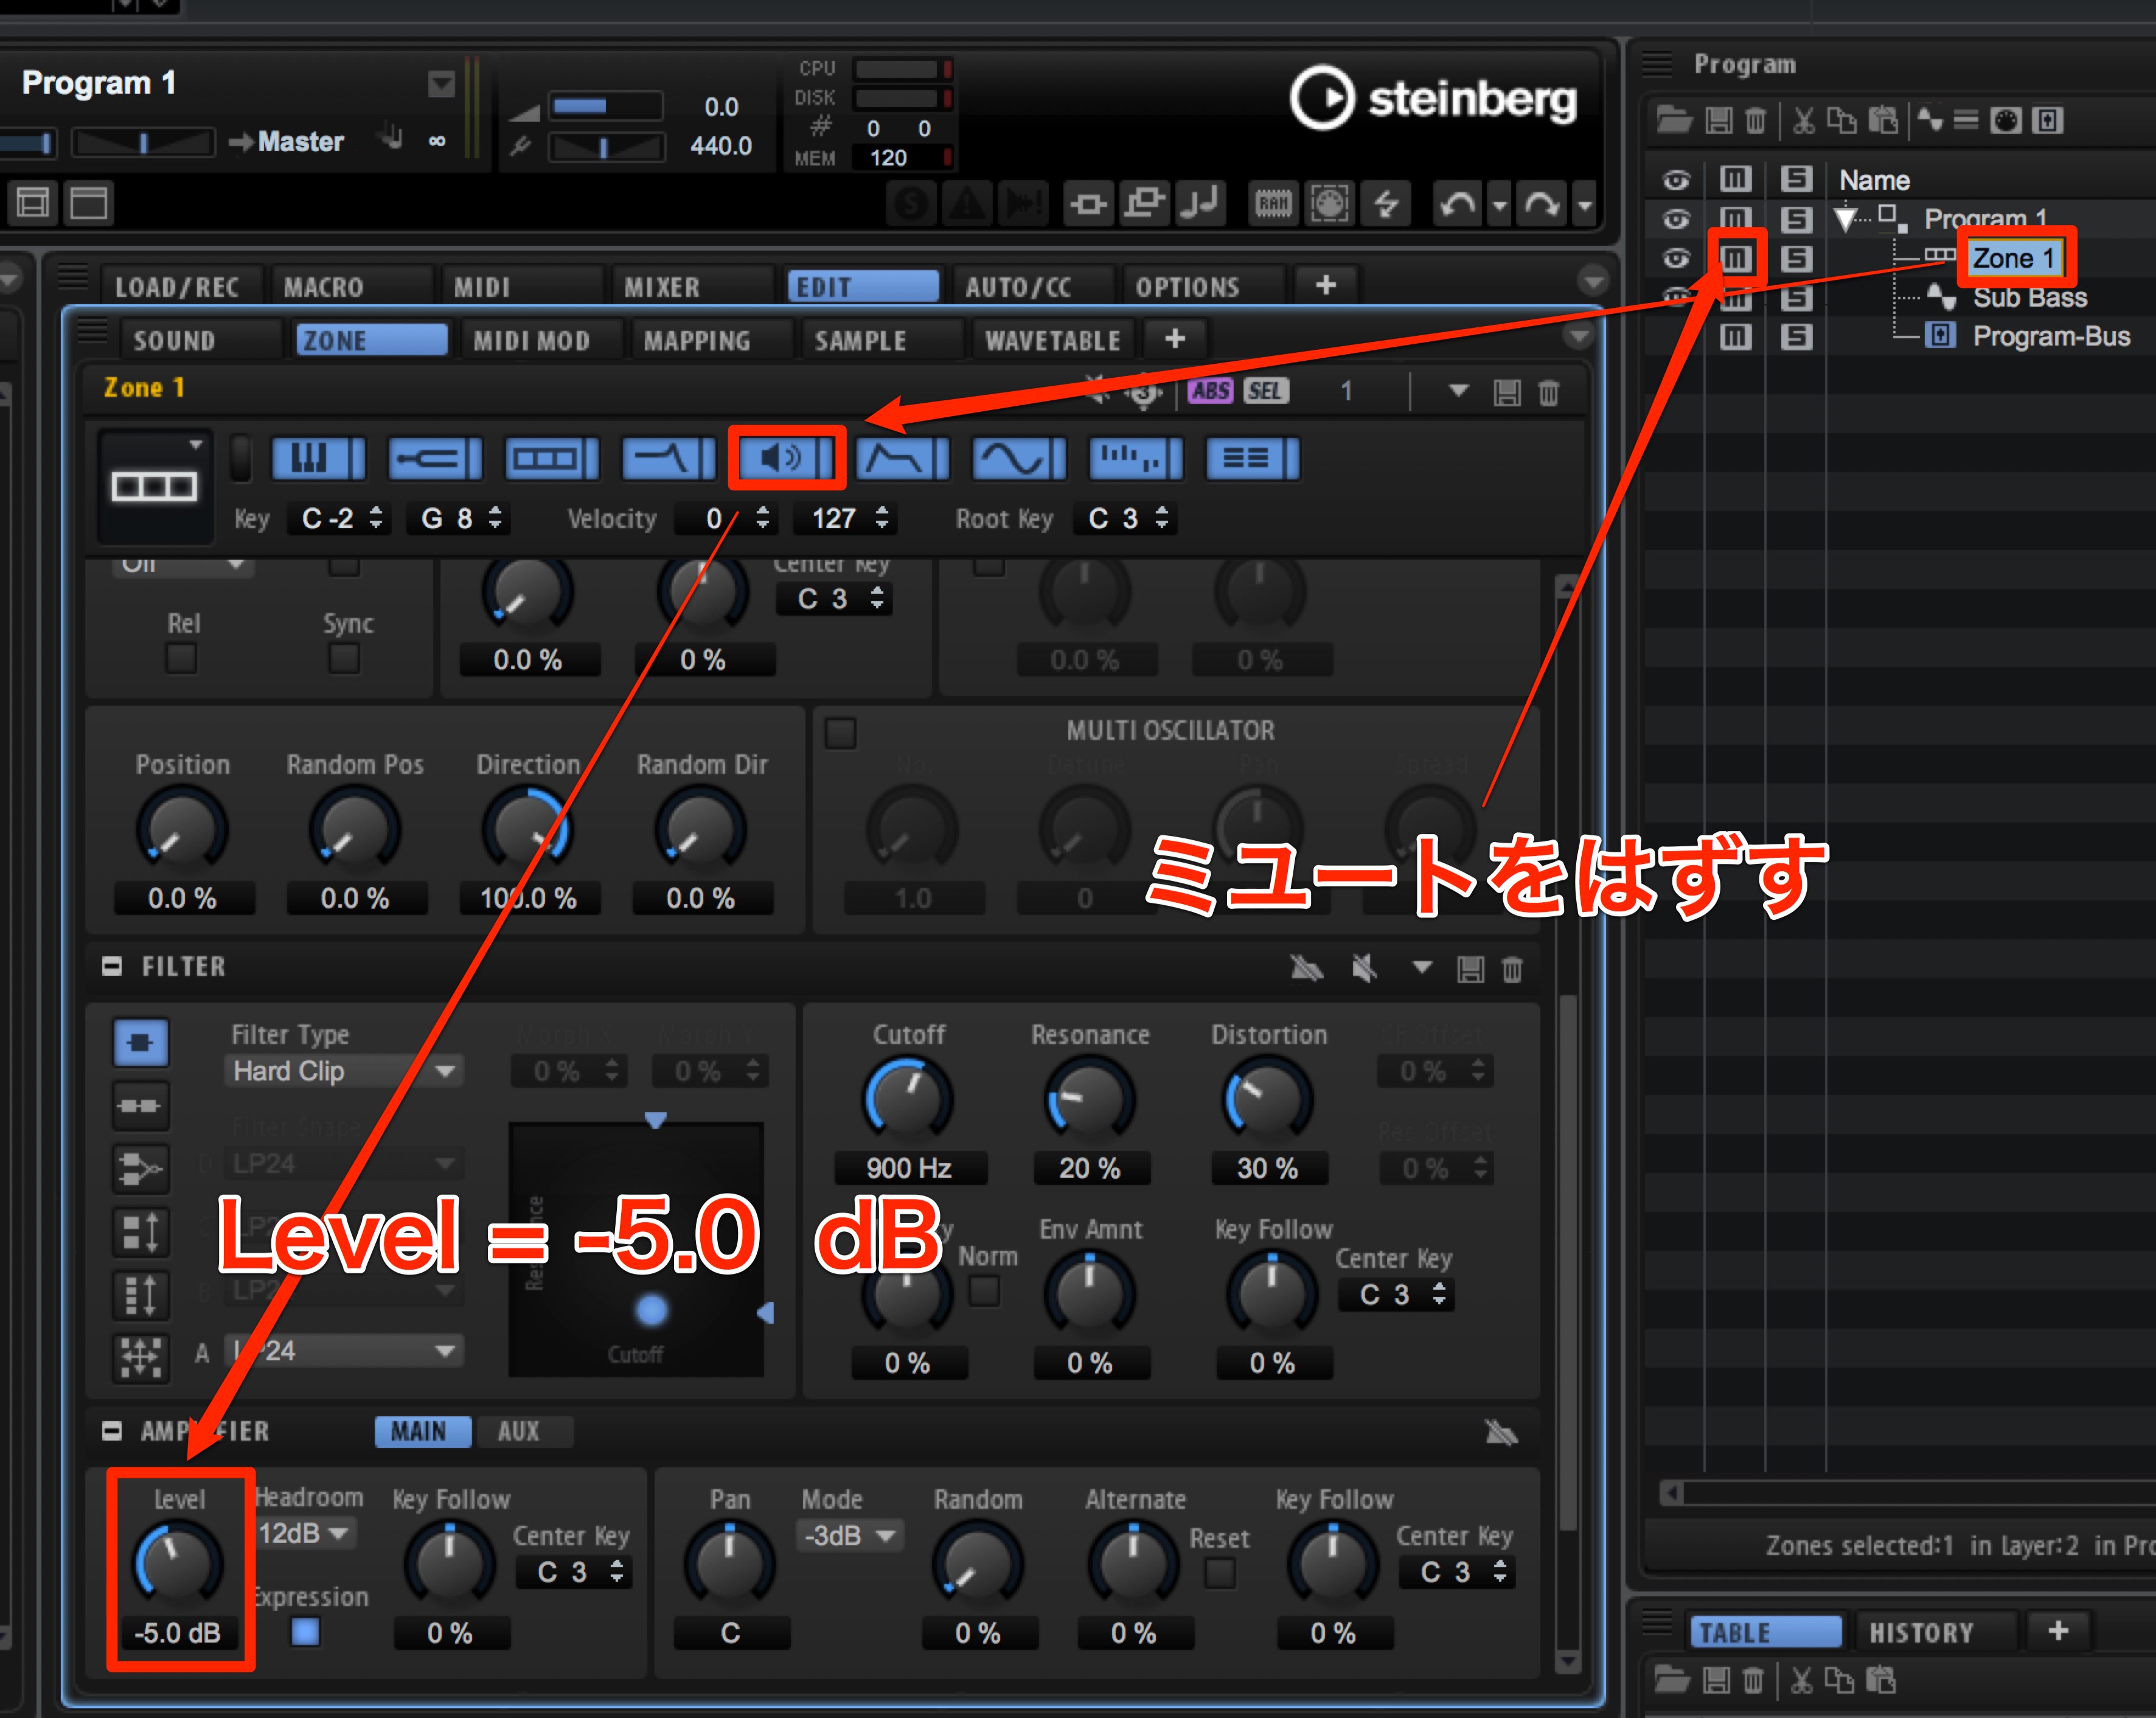Save Filter preset with disk icon
This screenshot has width=2156, height=1718.
(1470, 968)
